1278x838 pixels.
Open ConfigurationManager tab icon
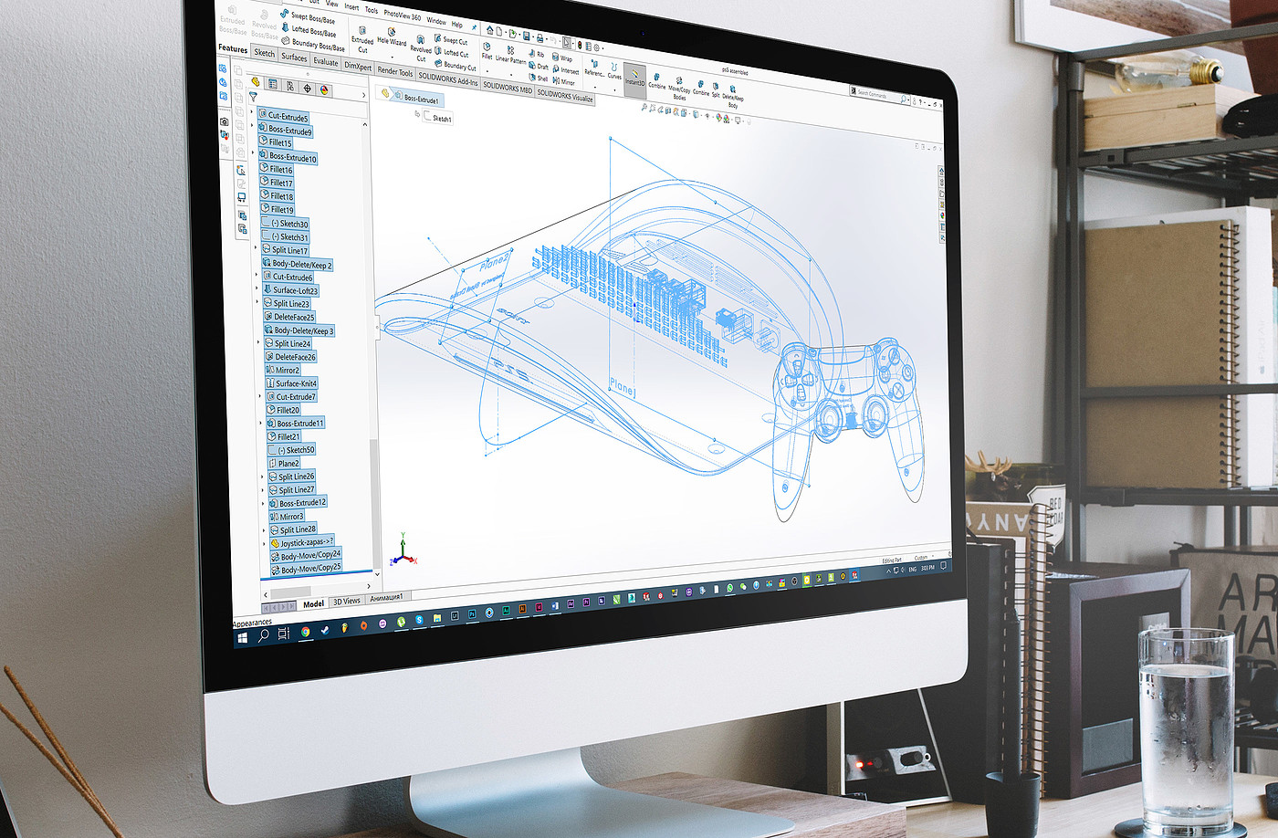(x=290, y=87)
